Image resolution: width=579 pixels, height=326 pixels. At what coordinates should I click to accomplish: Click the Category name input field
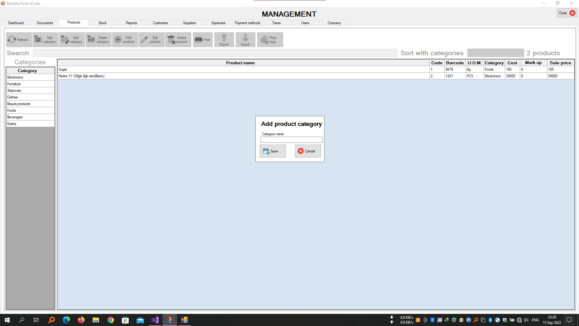click(x=291, y=140)
